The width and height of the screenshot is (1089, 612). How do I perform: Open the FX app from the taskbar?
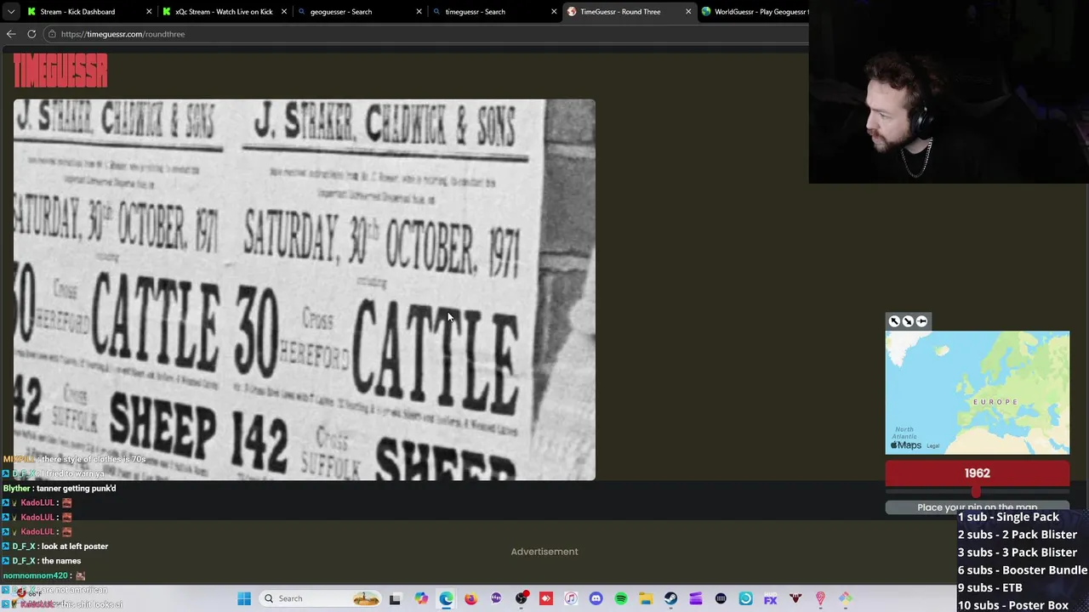[770, 598]
